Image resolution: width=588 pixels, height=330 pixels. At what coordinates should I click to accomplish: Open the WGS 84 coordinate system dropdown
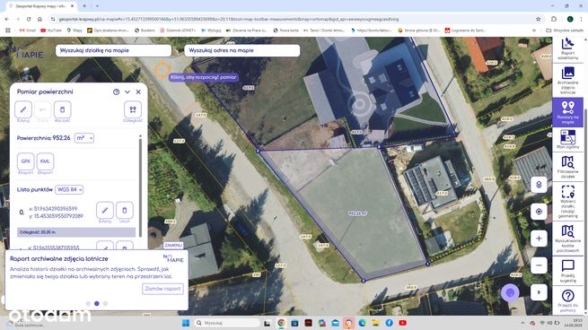pos(69,189)
